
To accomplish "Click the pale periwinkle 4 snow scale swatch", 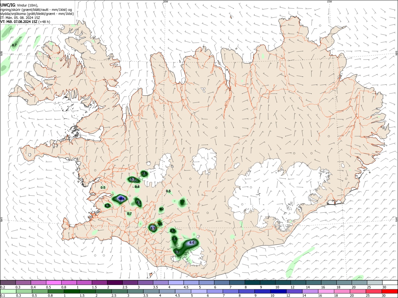I will click(176, 282).
